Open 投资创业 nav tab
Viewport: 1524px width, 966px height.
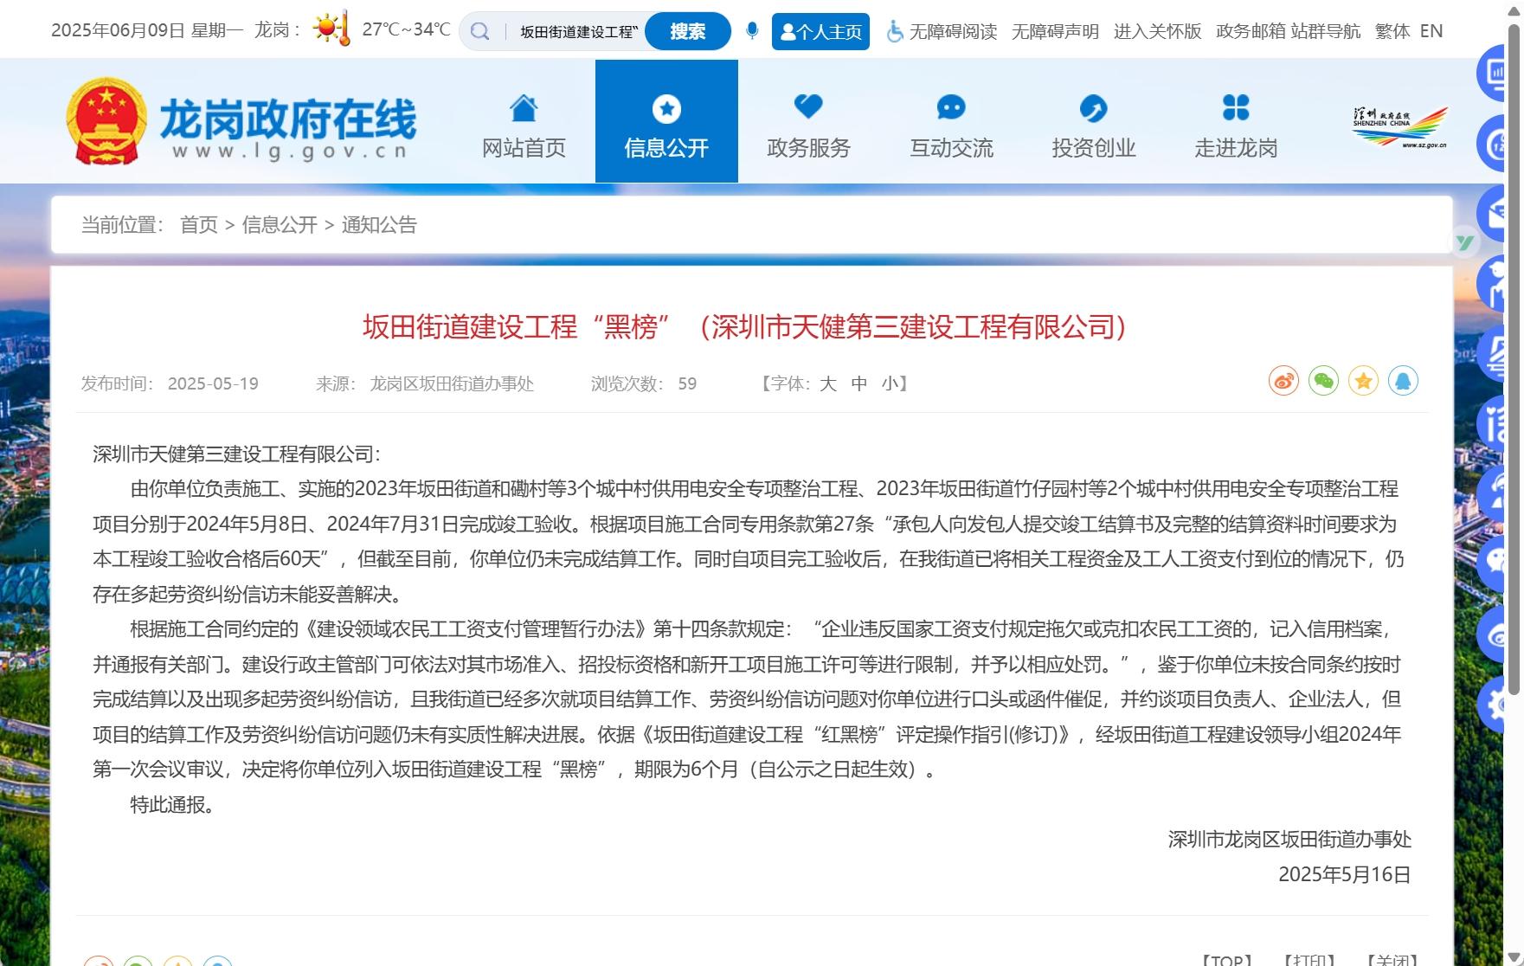point(1094,121)
